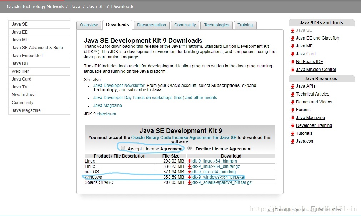
Task: Open Java ME in left sidebar
Action: click(x=39, y=40)
